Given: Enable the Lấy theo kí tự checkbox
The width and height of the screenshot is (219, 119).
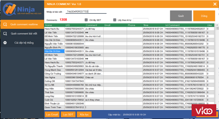Looking at the screenshot, I should click(115, 20).
